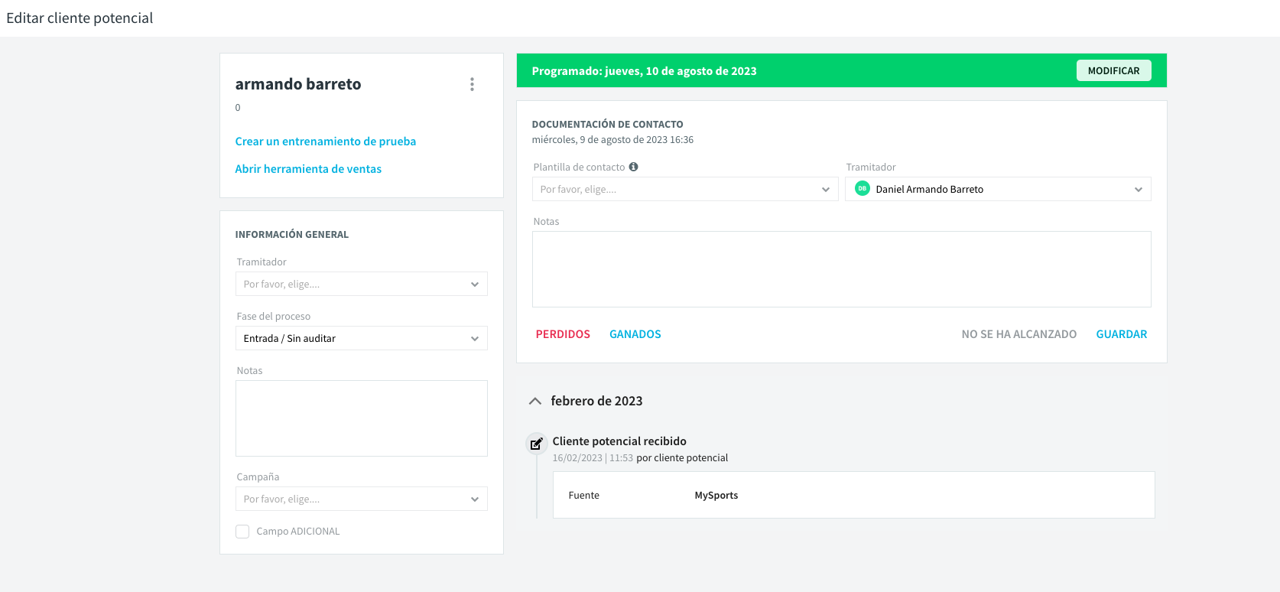Open the Tramitador dropdown in Información General
This screenshot has height=592, width=1280.
pos(361,284)
